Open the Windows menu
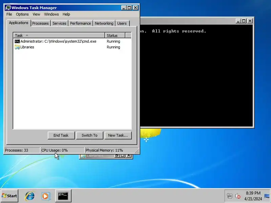This screenshot has width=271, height=203. click(x=51, y=14)
